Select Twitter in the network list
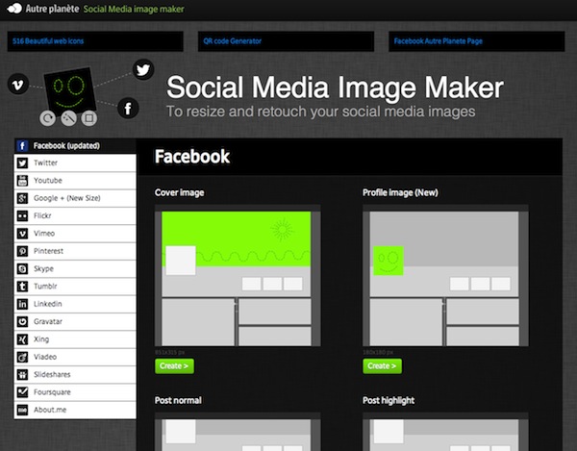Viewport: 577px width, 451px height. point(75,163)
